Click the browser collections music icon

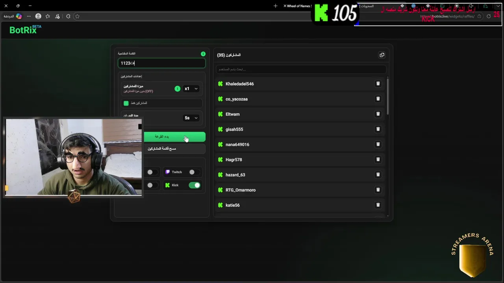(58, 16)
